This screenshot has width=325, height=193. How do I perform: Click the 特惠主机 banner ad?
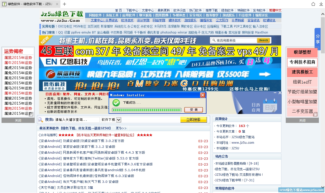pos(160,40)
